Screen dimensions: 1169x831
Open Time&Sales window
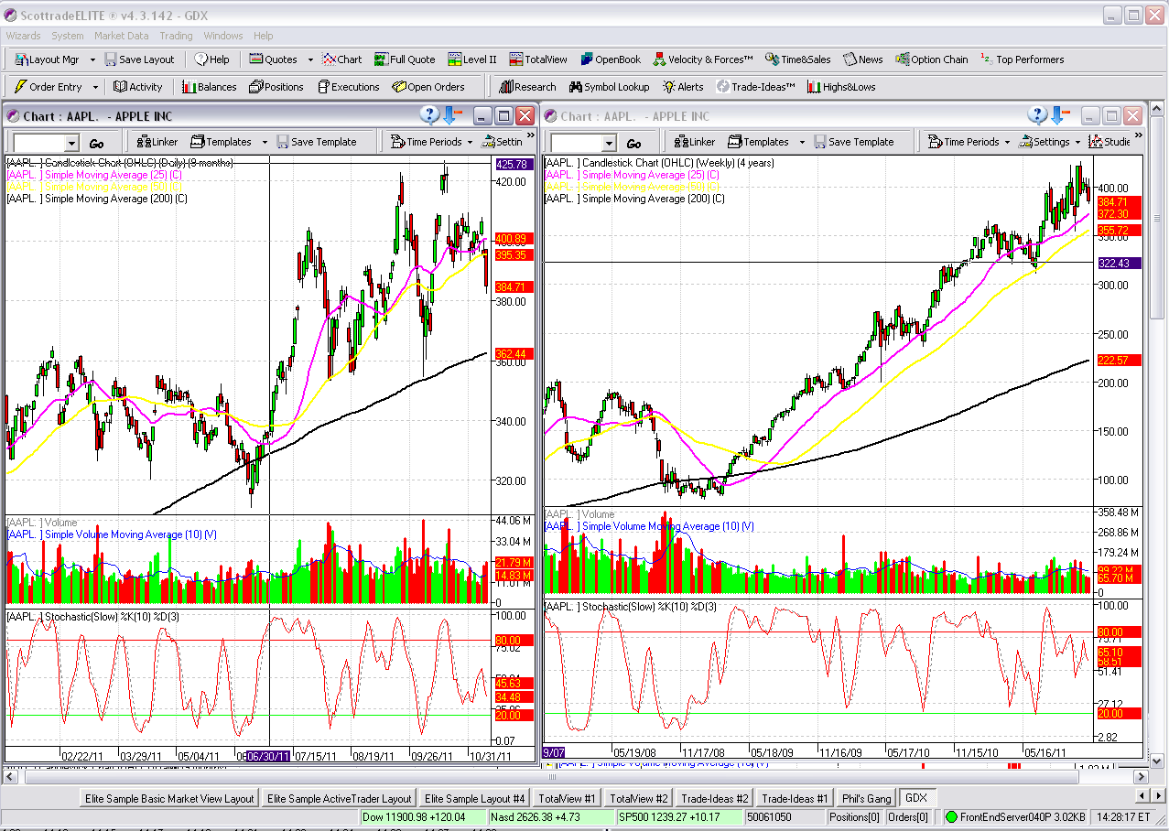tap(798, 59)
